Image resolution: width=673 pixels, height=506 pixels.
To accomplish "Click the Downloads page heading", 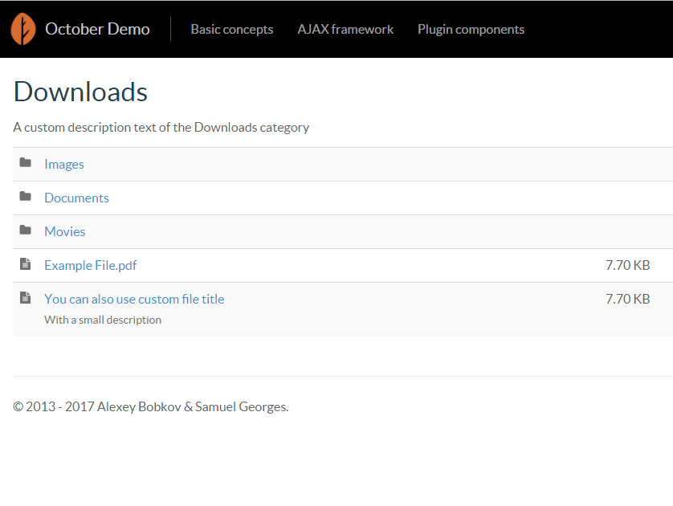I will pos(80,92).
